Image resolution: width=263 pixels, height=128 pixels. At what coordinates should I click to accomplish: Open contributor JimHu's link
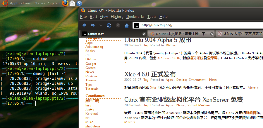click(90, 109)
